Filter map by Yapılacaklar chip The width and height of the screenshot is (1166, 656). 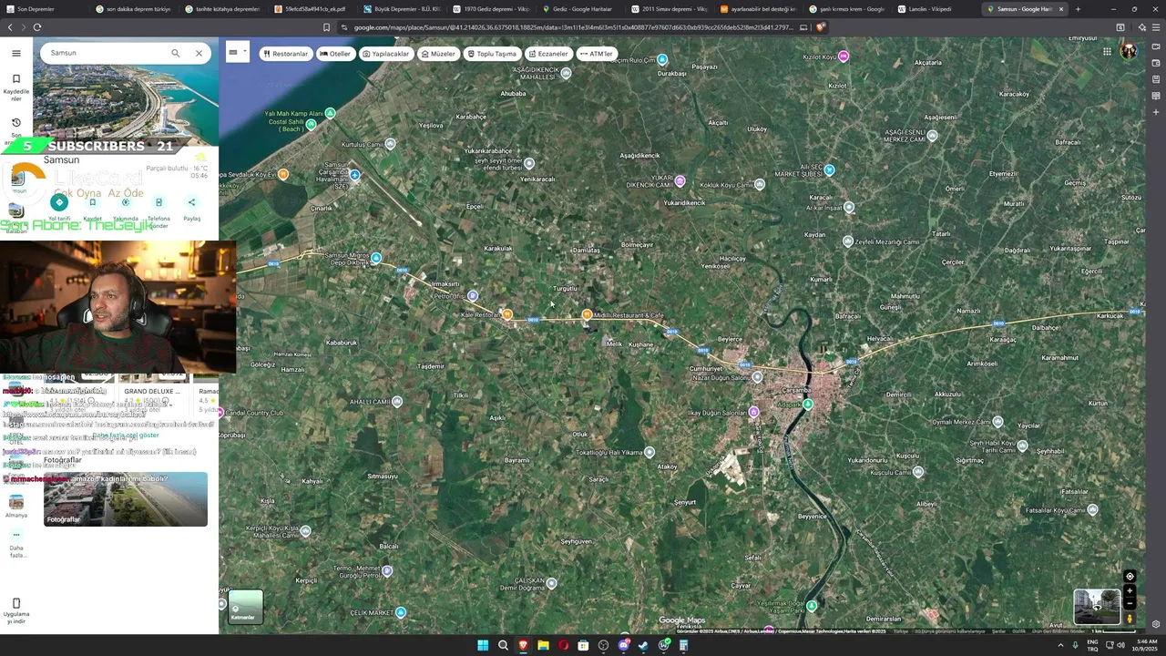[x=385, y=54]
